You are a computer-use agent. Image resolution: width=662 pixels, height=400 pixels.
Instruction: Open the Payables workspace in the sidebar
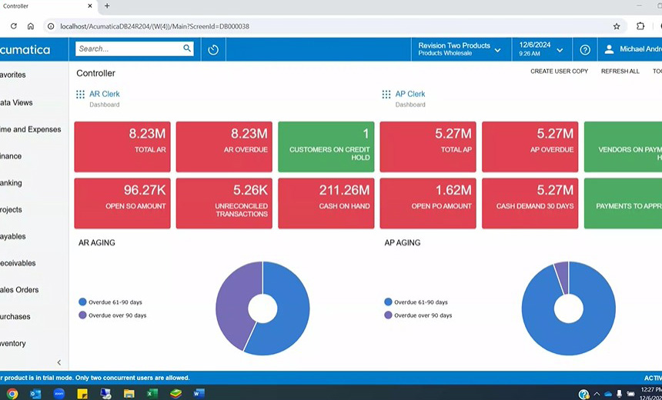click(x=12, y=236)
